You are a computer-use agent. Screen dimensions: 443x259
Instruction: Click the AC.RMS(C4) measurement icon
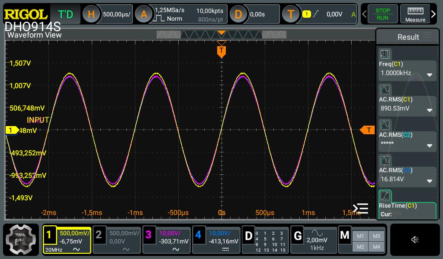[x=385, y=160]
